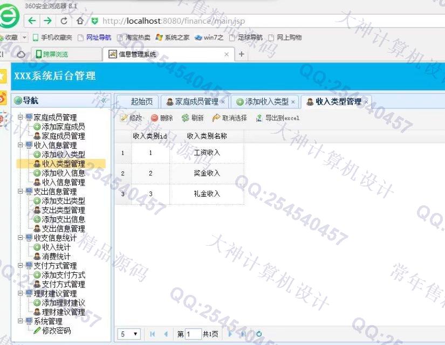Select 收入类型管理 in the navigation tree
445x345 pixels.
tap(61, 164)
